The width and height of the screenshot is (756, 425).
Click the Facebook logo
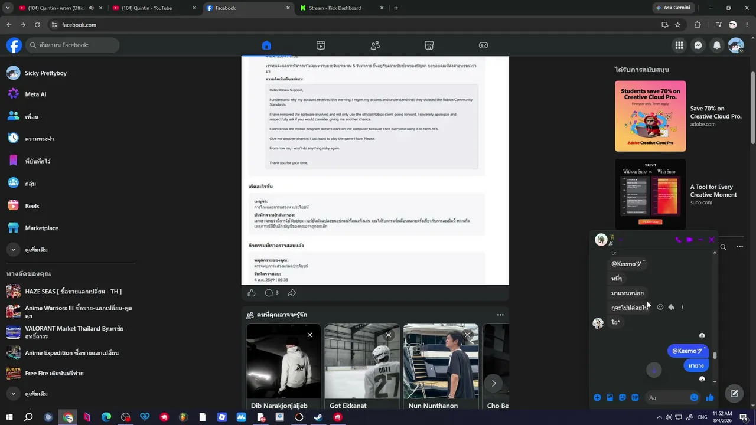(x=14, y=45)
